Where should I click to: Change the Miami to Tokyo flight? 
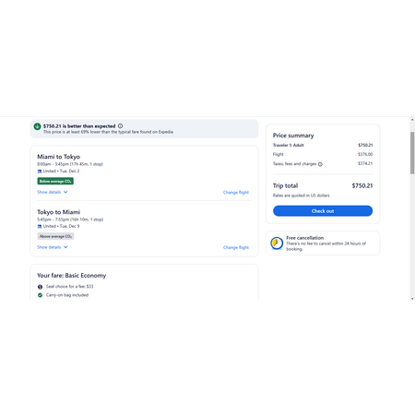(236, 193)
